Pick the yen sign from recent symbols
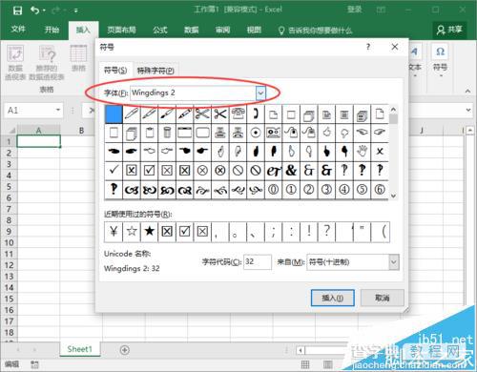Screen dimensions: 477x372 coord(114,232)
